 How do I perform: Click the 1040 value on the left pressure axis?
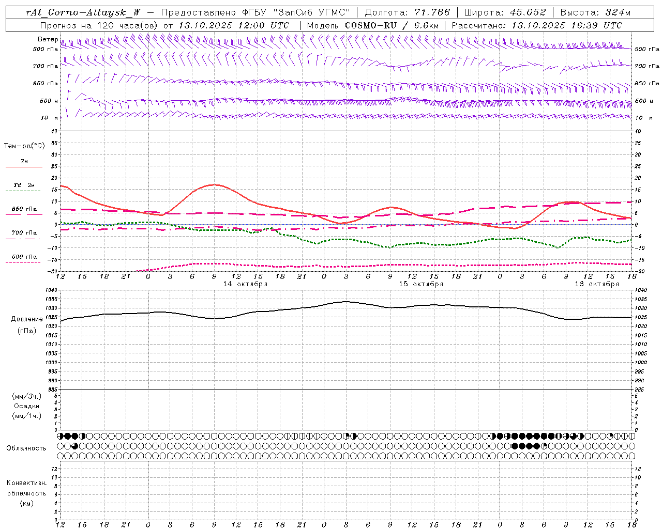click(52, 290)
